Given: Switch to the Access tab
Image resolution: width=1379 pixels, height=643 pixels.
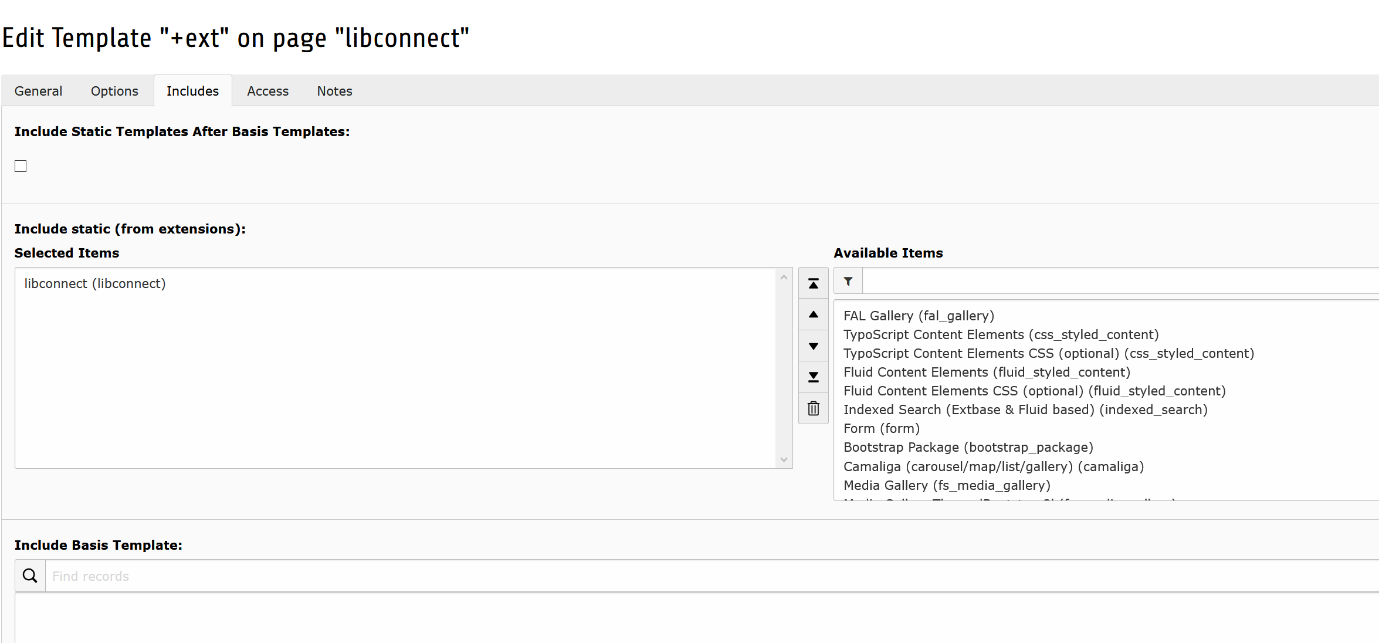Looking at the screenshot, I should pos(267,91).
